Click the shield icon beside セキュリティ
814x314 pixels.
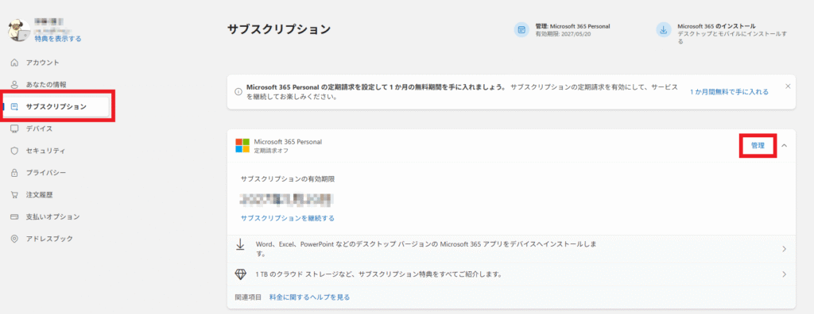pos(14,151)
